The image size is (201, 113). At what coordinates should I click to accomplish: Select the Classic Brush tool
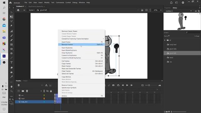[x=11, y=36]
